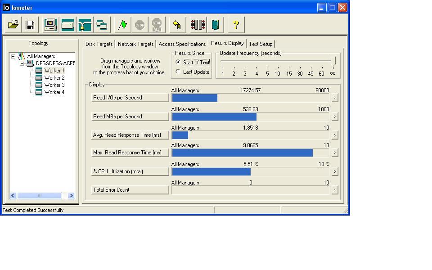Select Worker 4 in the topology tree
432x270 pixels.
pos(54,92)
